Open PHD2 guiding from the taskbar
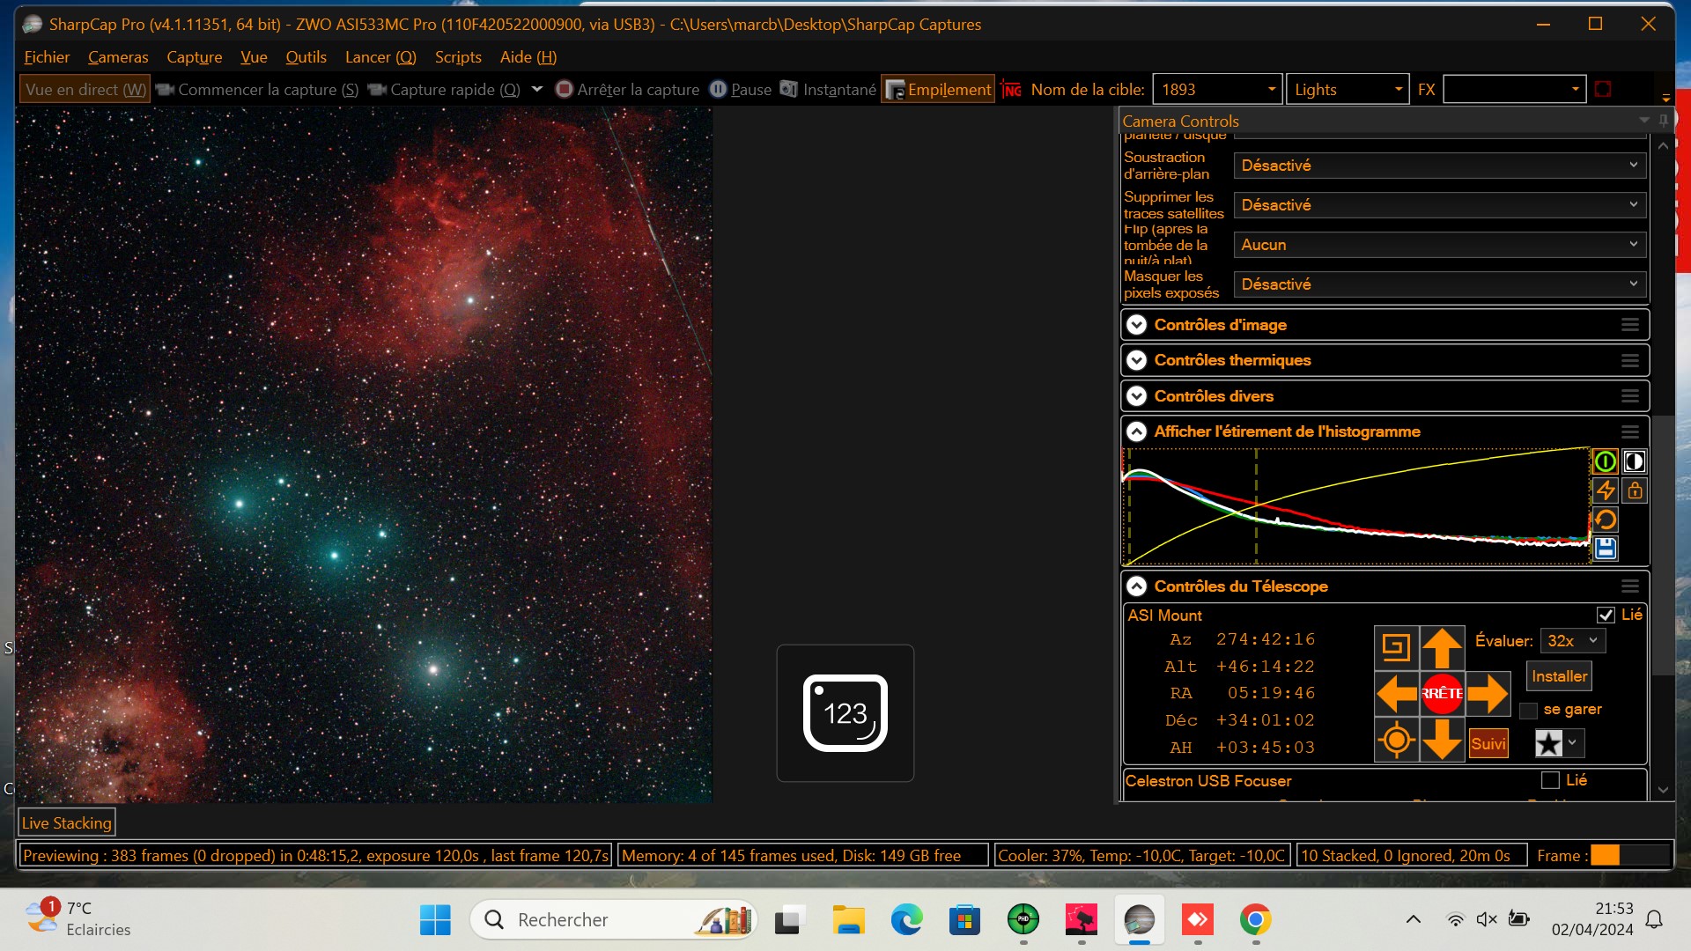Screen dimensions: 1691x951 [1023, 920]
